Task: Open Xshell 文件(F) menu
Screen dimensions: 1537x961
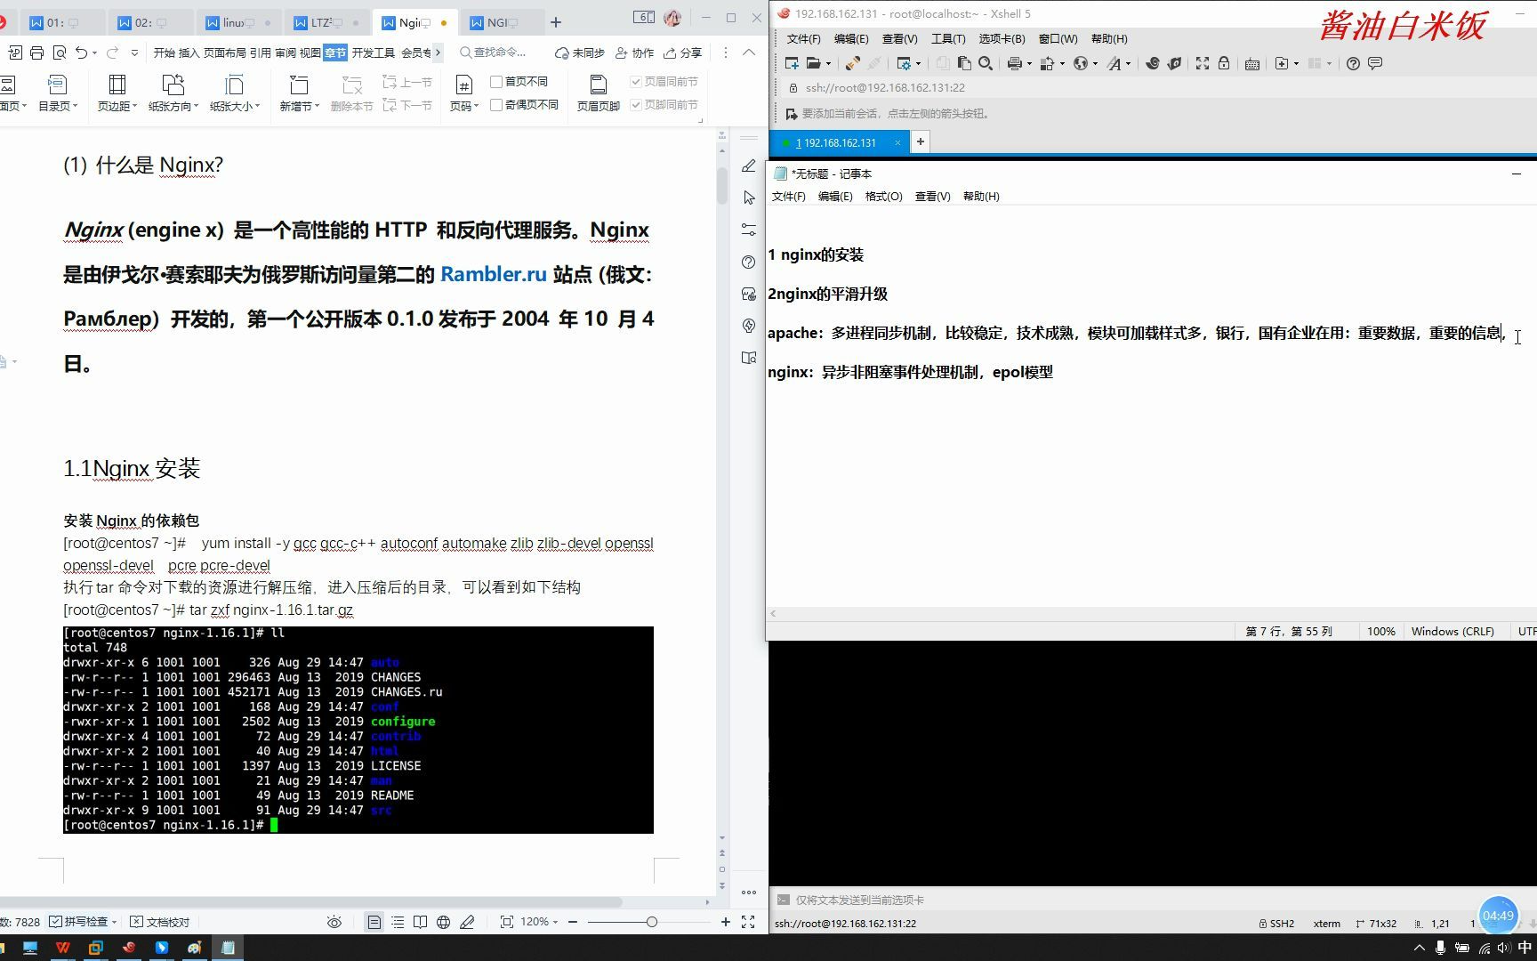Action: [803, 38]
